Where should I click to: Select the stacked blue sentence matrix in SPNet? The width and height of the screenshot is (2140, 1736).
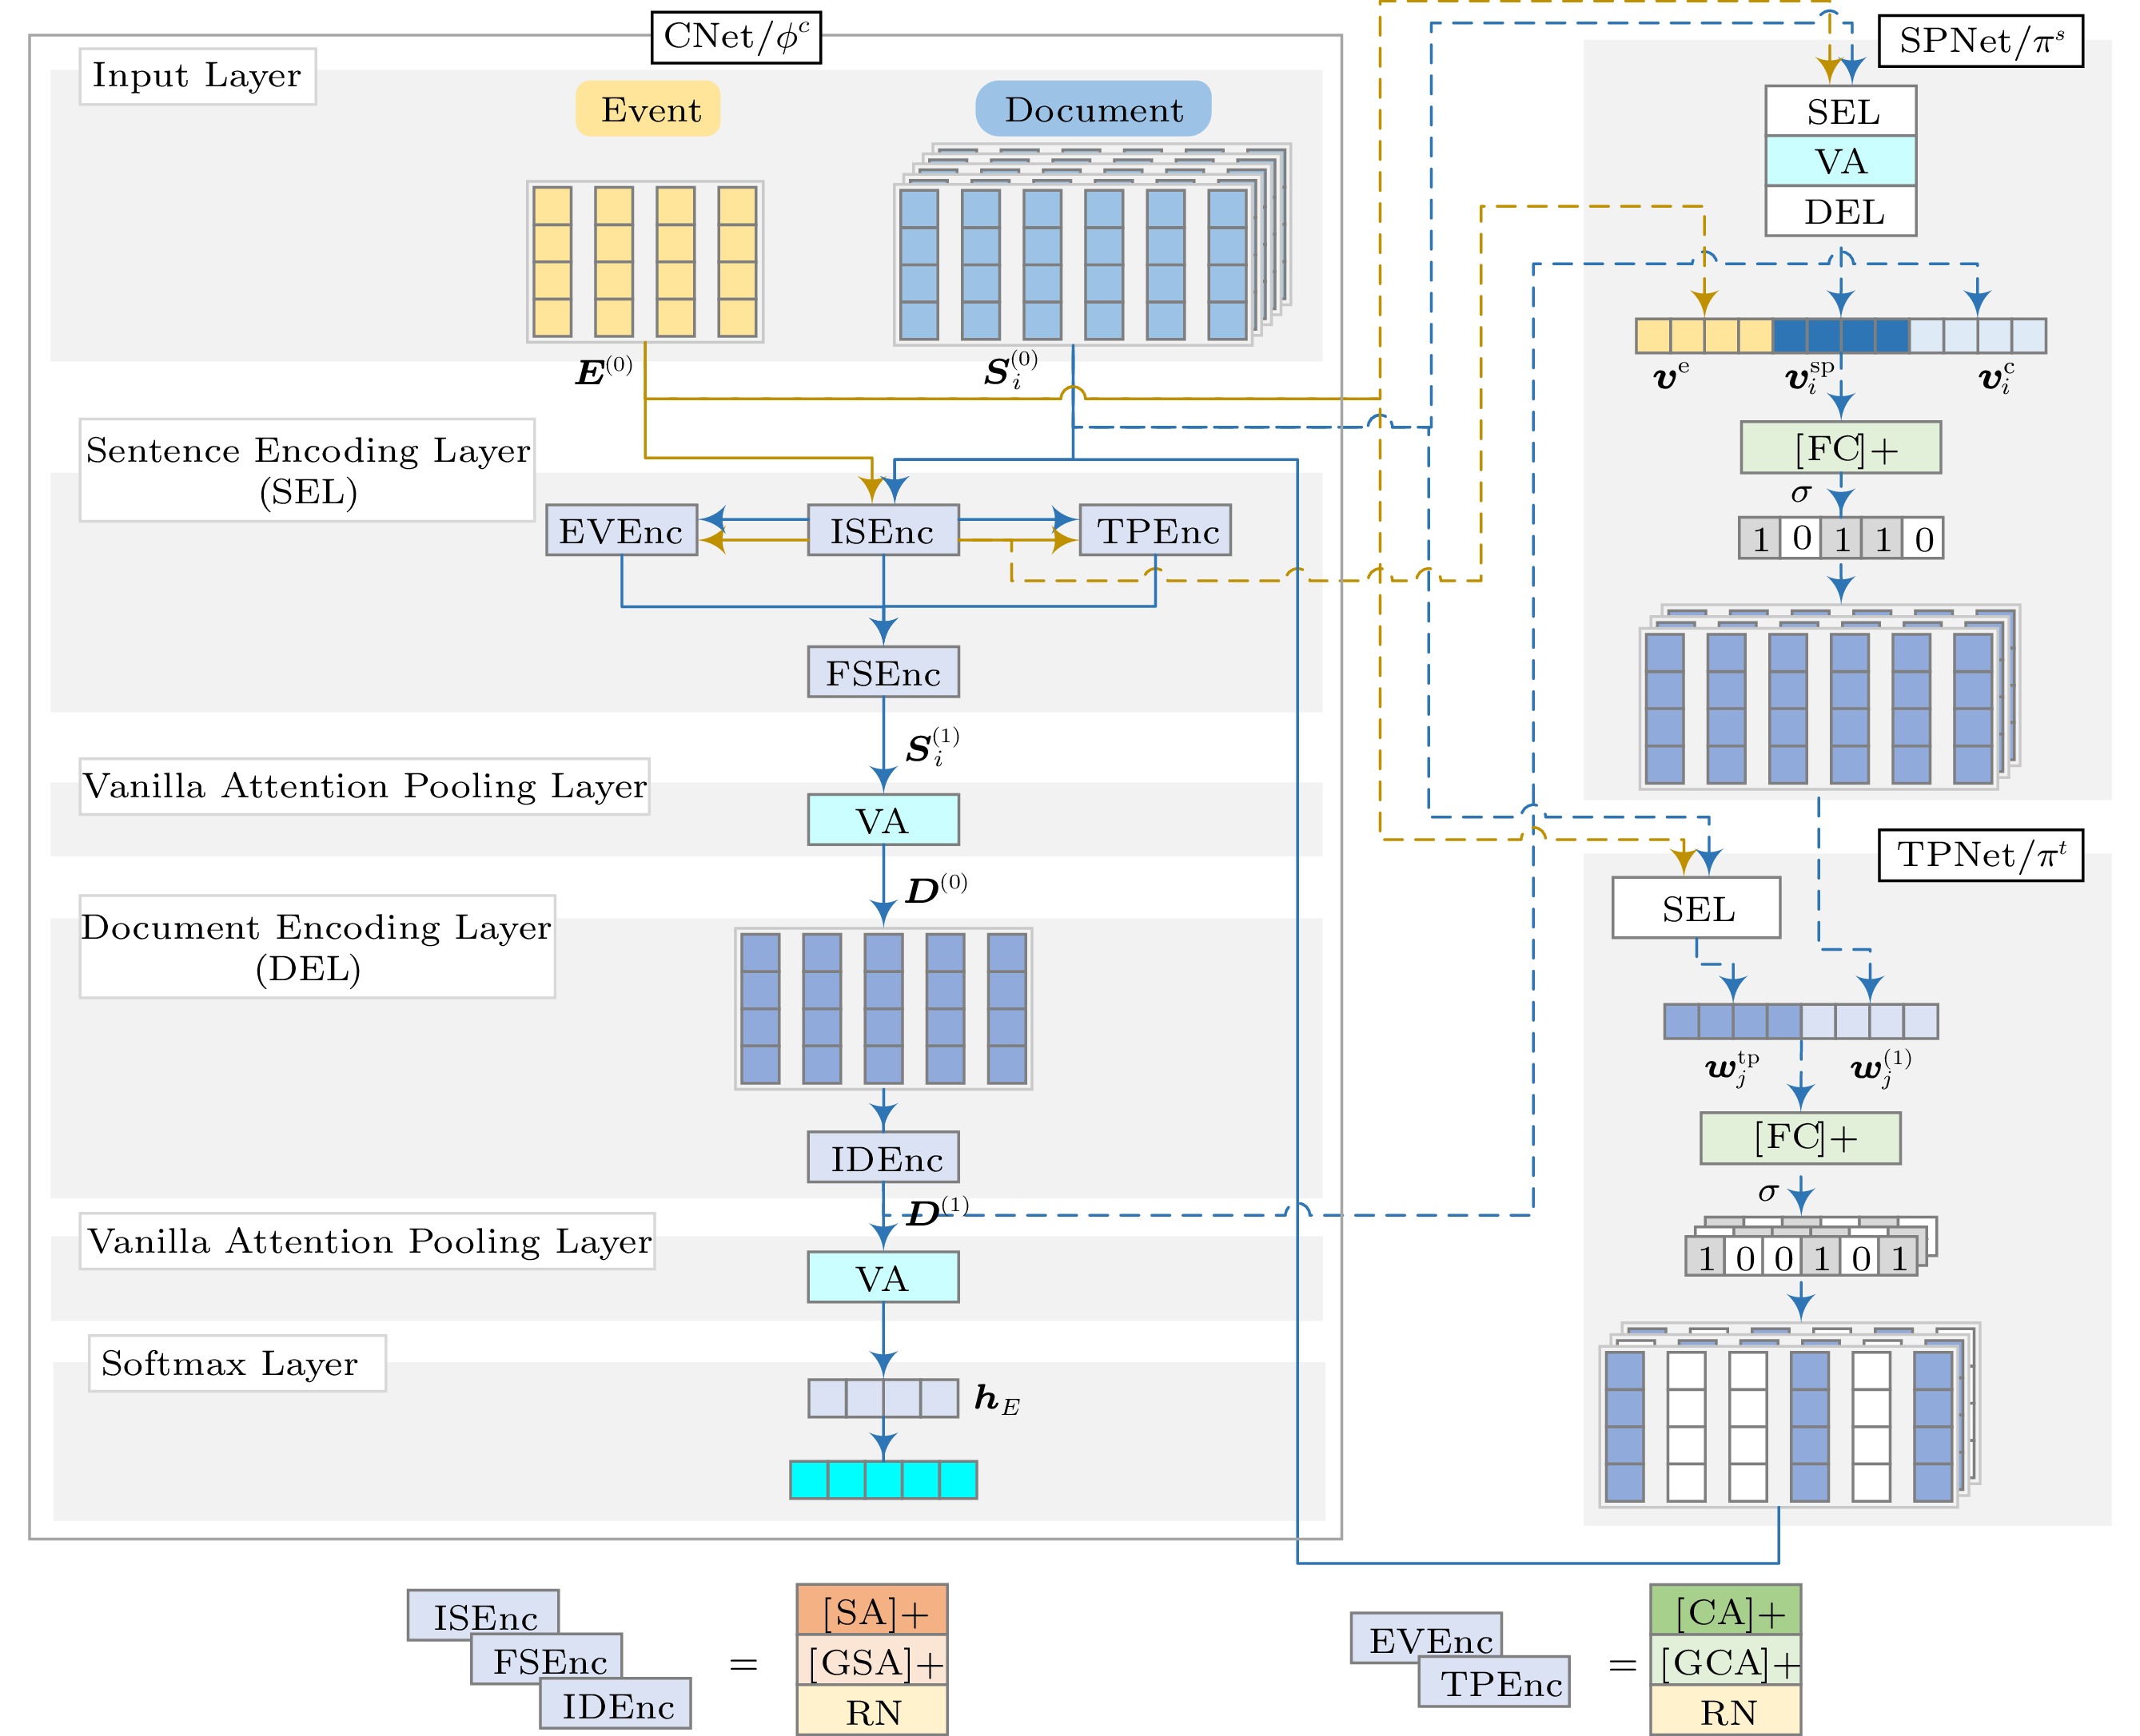point(1829,697)
